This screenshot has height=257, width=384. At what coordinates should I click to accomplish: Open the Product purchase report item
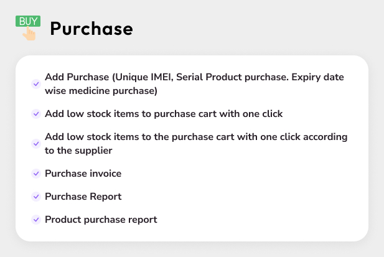101,220
